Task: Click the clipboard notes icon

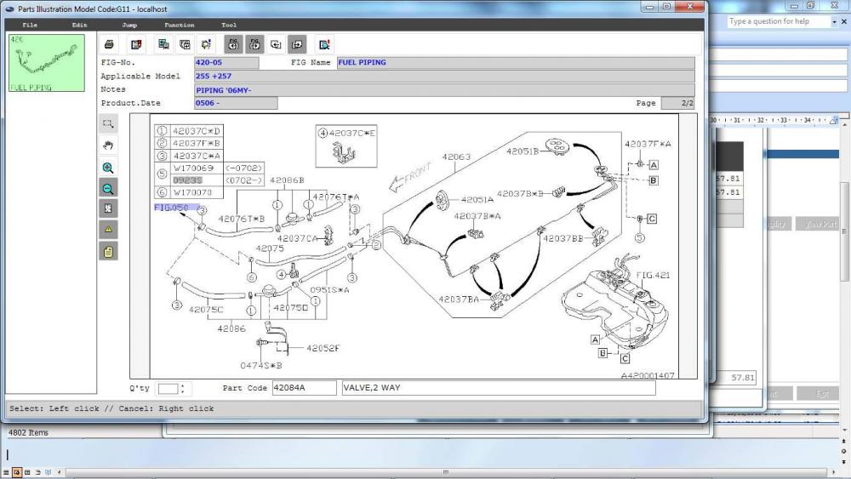Action: point(108,251)
